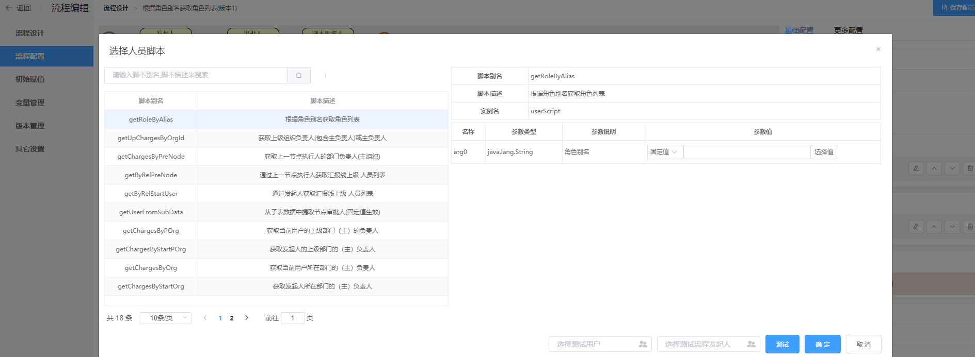Click the 测试 button
This screenshot has height=357, width=975.
click(x=782, y=344)
